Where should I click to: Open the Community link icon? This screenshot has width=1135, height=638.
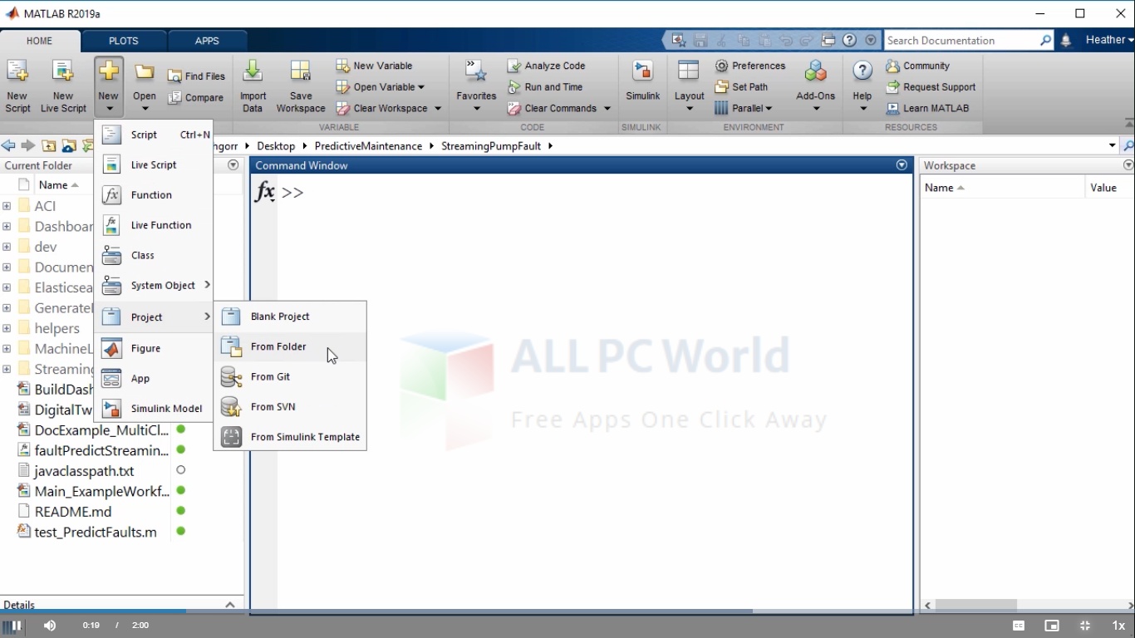892,66
